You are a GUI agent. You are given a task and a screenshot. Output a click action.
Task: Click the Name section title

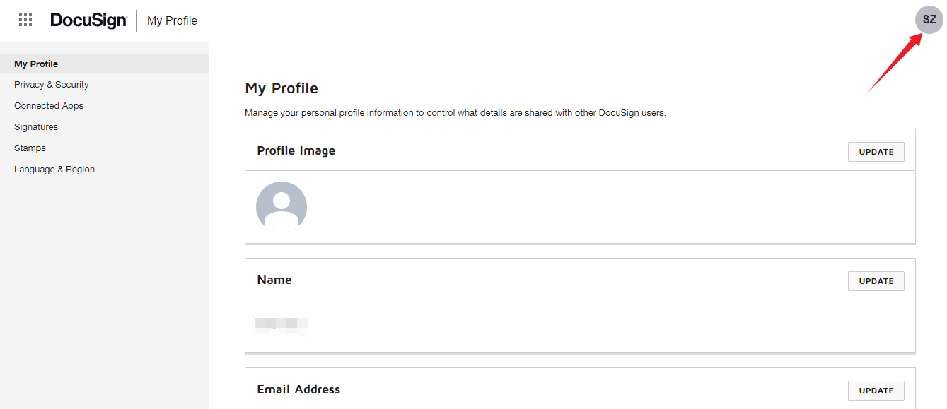coord(274,280)
